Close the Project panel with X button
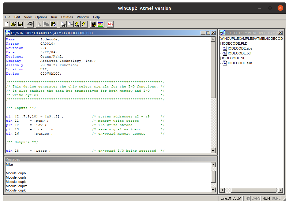 280,33
